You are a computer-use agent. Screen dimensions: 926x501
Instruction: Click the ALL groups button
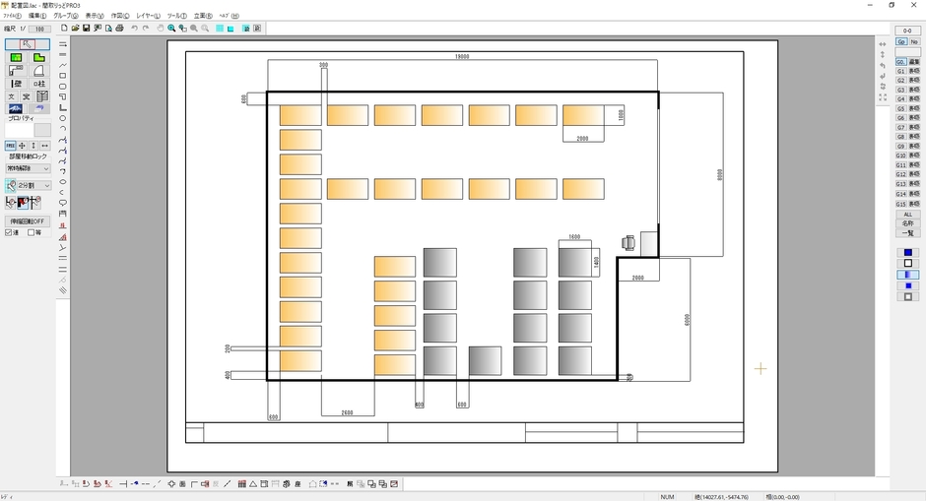click(907, 214)
